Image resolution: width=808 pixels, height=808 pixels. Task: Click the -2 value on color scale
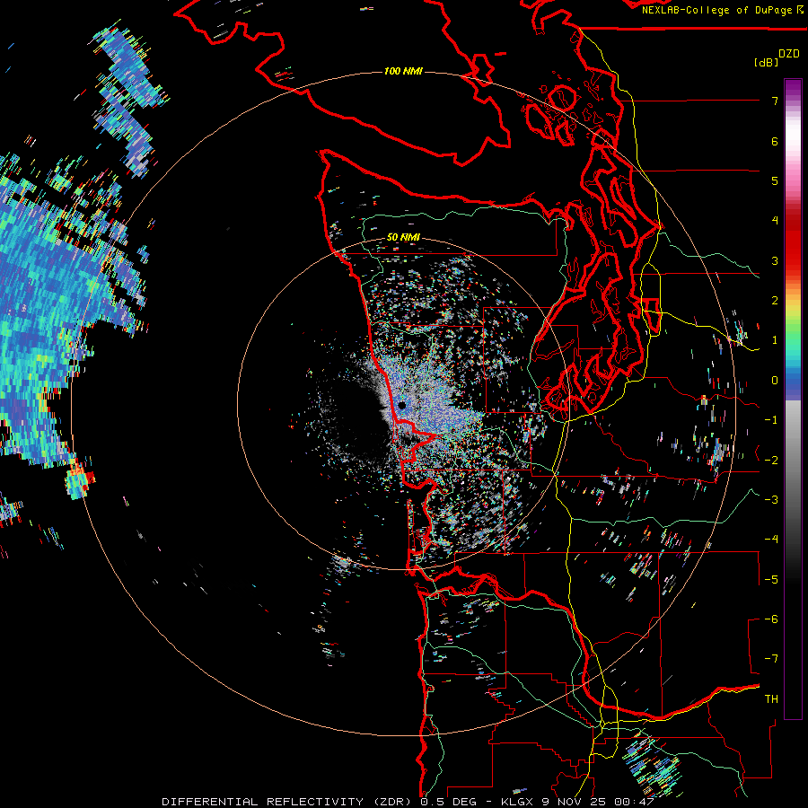coord(771,461)
